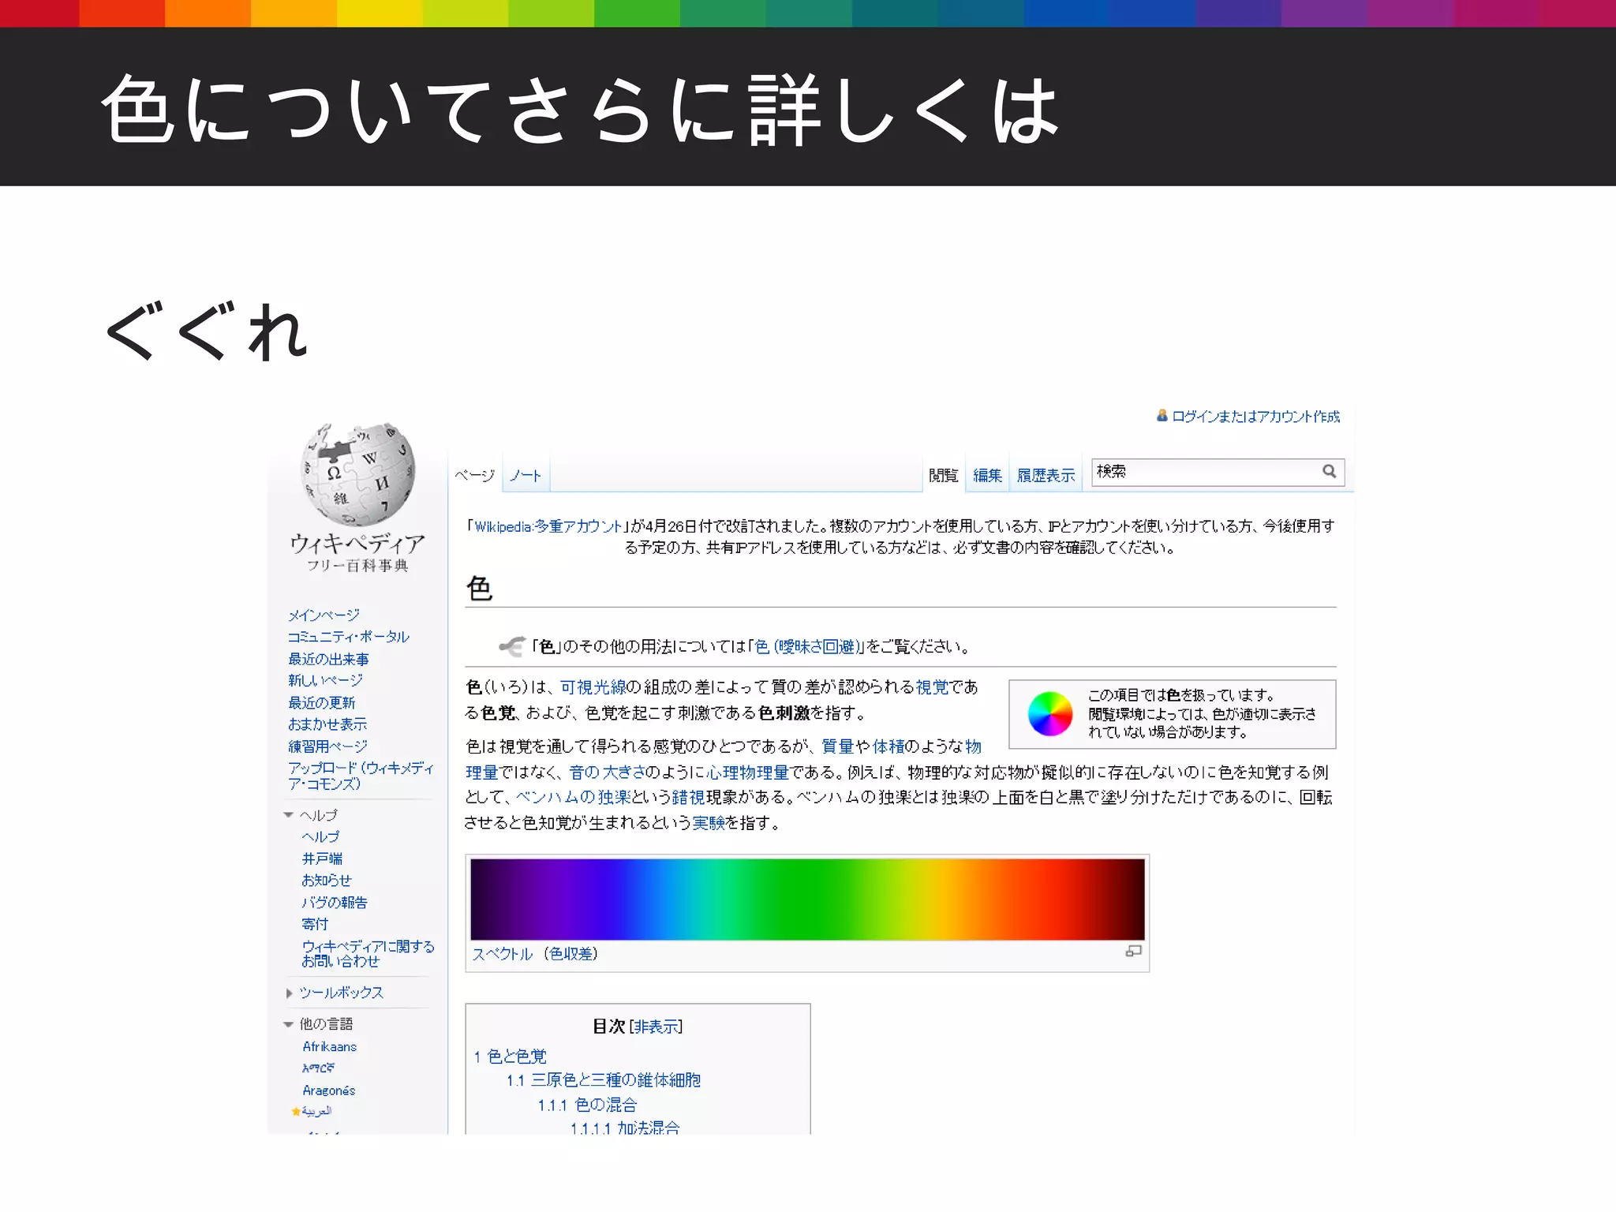
Task: Follow the 実験 article link
Action: (x=709, y=822)
